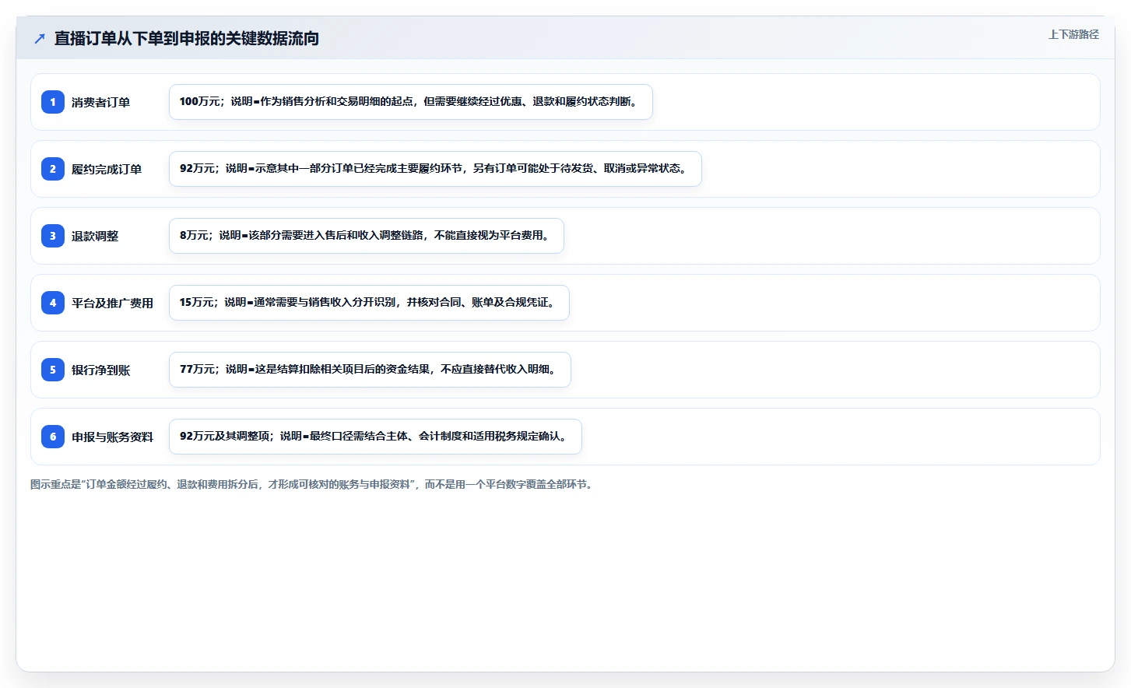1131x688 pixels.
Task: Click the 消费者订单 step label
Action: (x=100, y=102)
